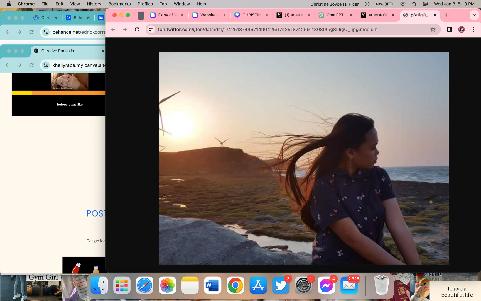Click the address bar URL field
Screen dimensions: 481x301
[267, 30]
